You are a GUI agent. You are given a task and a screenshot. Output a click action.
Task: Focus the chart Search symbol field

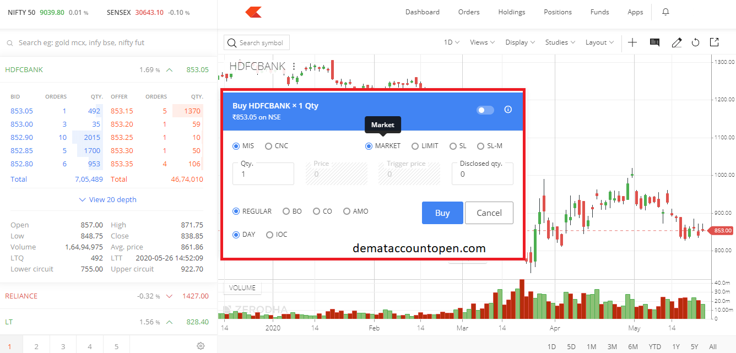257,43
